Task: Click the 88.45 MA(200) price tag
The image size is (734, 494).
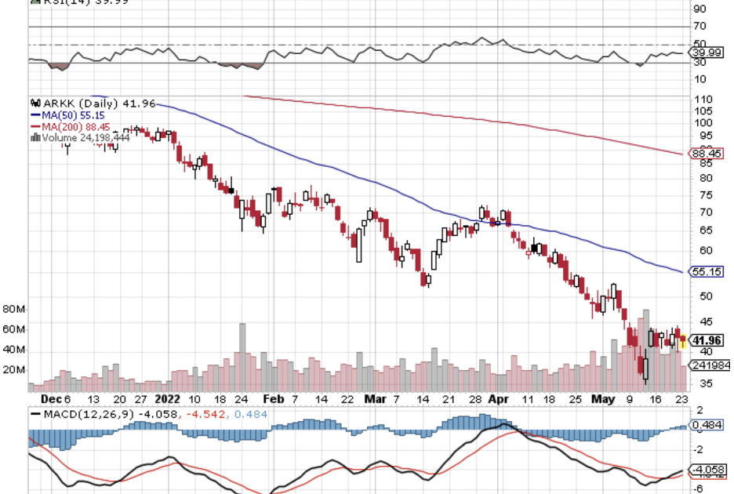Action: pyautogui.click(x=706, y=154)
